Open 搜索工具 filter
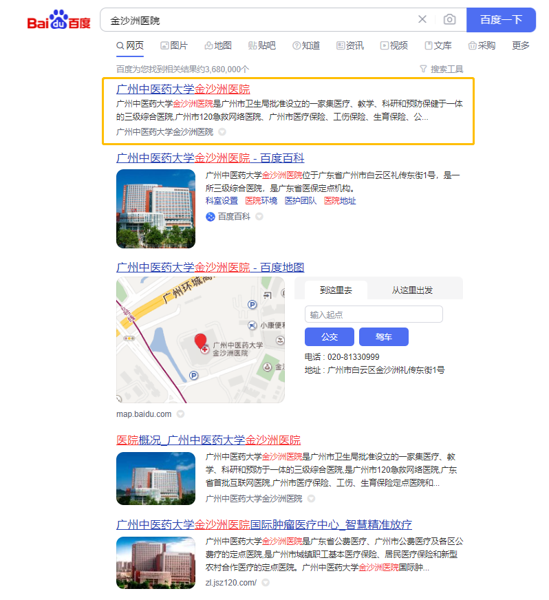The height and width of the screenshot is (600, 549). [442, 69]
